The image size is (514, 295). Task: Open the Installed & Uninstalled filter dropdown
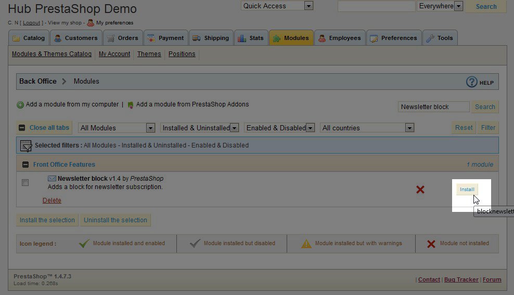click(199, 128)
